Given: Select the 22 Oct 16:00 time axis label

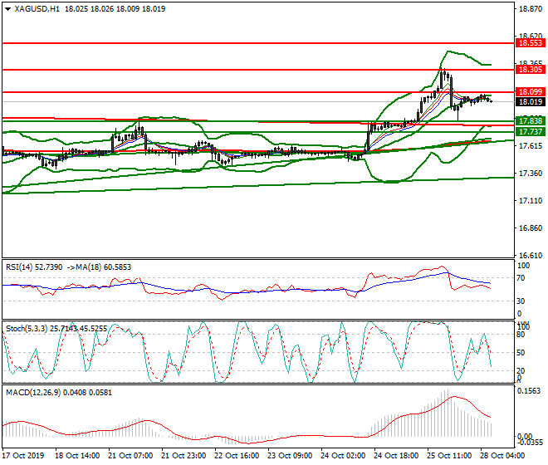Looking at the screenshot, I should coord(237,456).
